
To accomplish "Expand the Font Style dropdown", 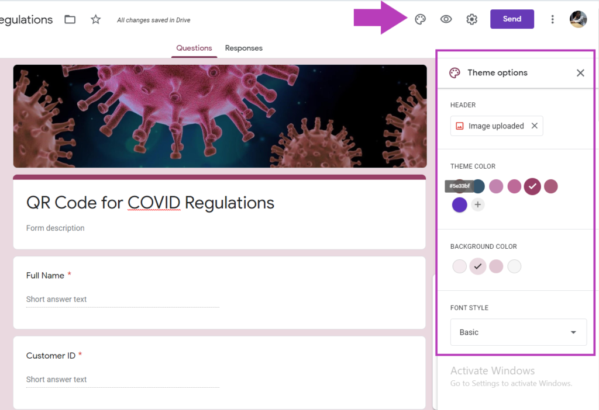I will click(518, 332).
